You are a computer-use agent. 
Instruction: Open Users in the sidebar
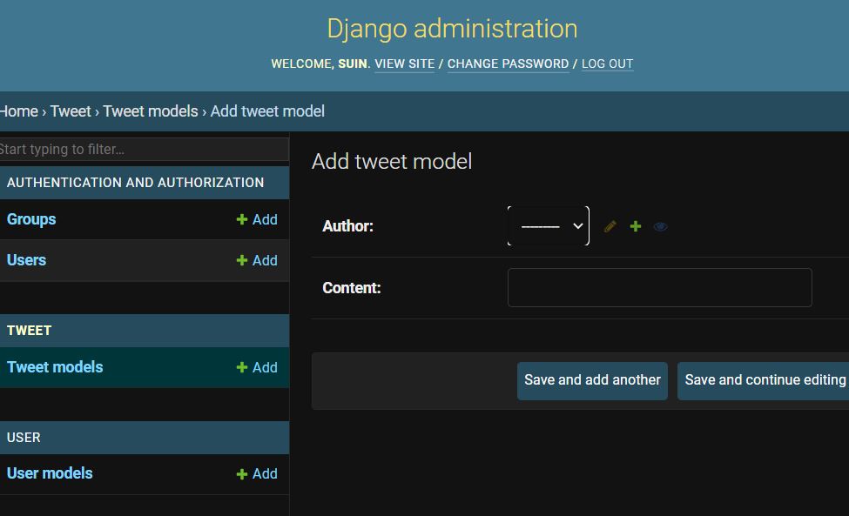tap(26, 260)
